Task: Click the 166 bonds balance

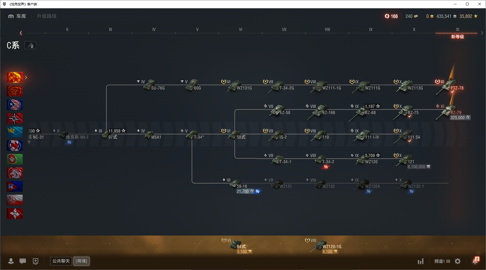Action: pyautogui.click(x=391, y=16)
